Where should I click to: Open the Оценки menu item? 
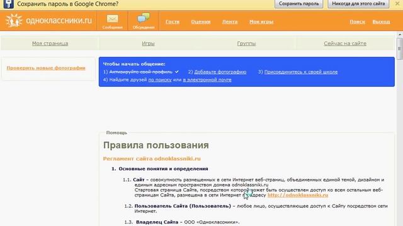(201, 22)
